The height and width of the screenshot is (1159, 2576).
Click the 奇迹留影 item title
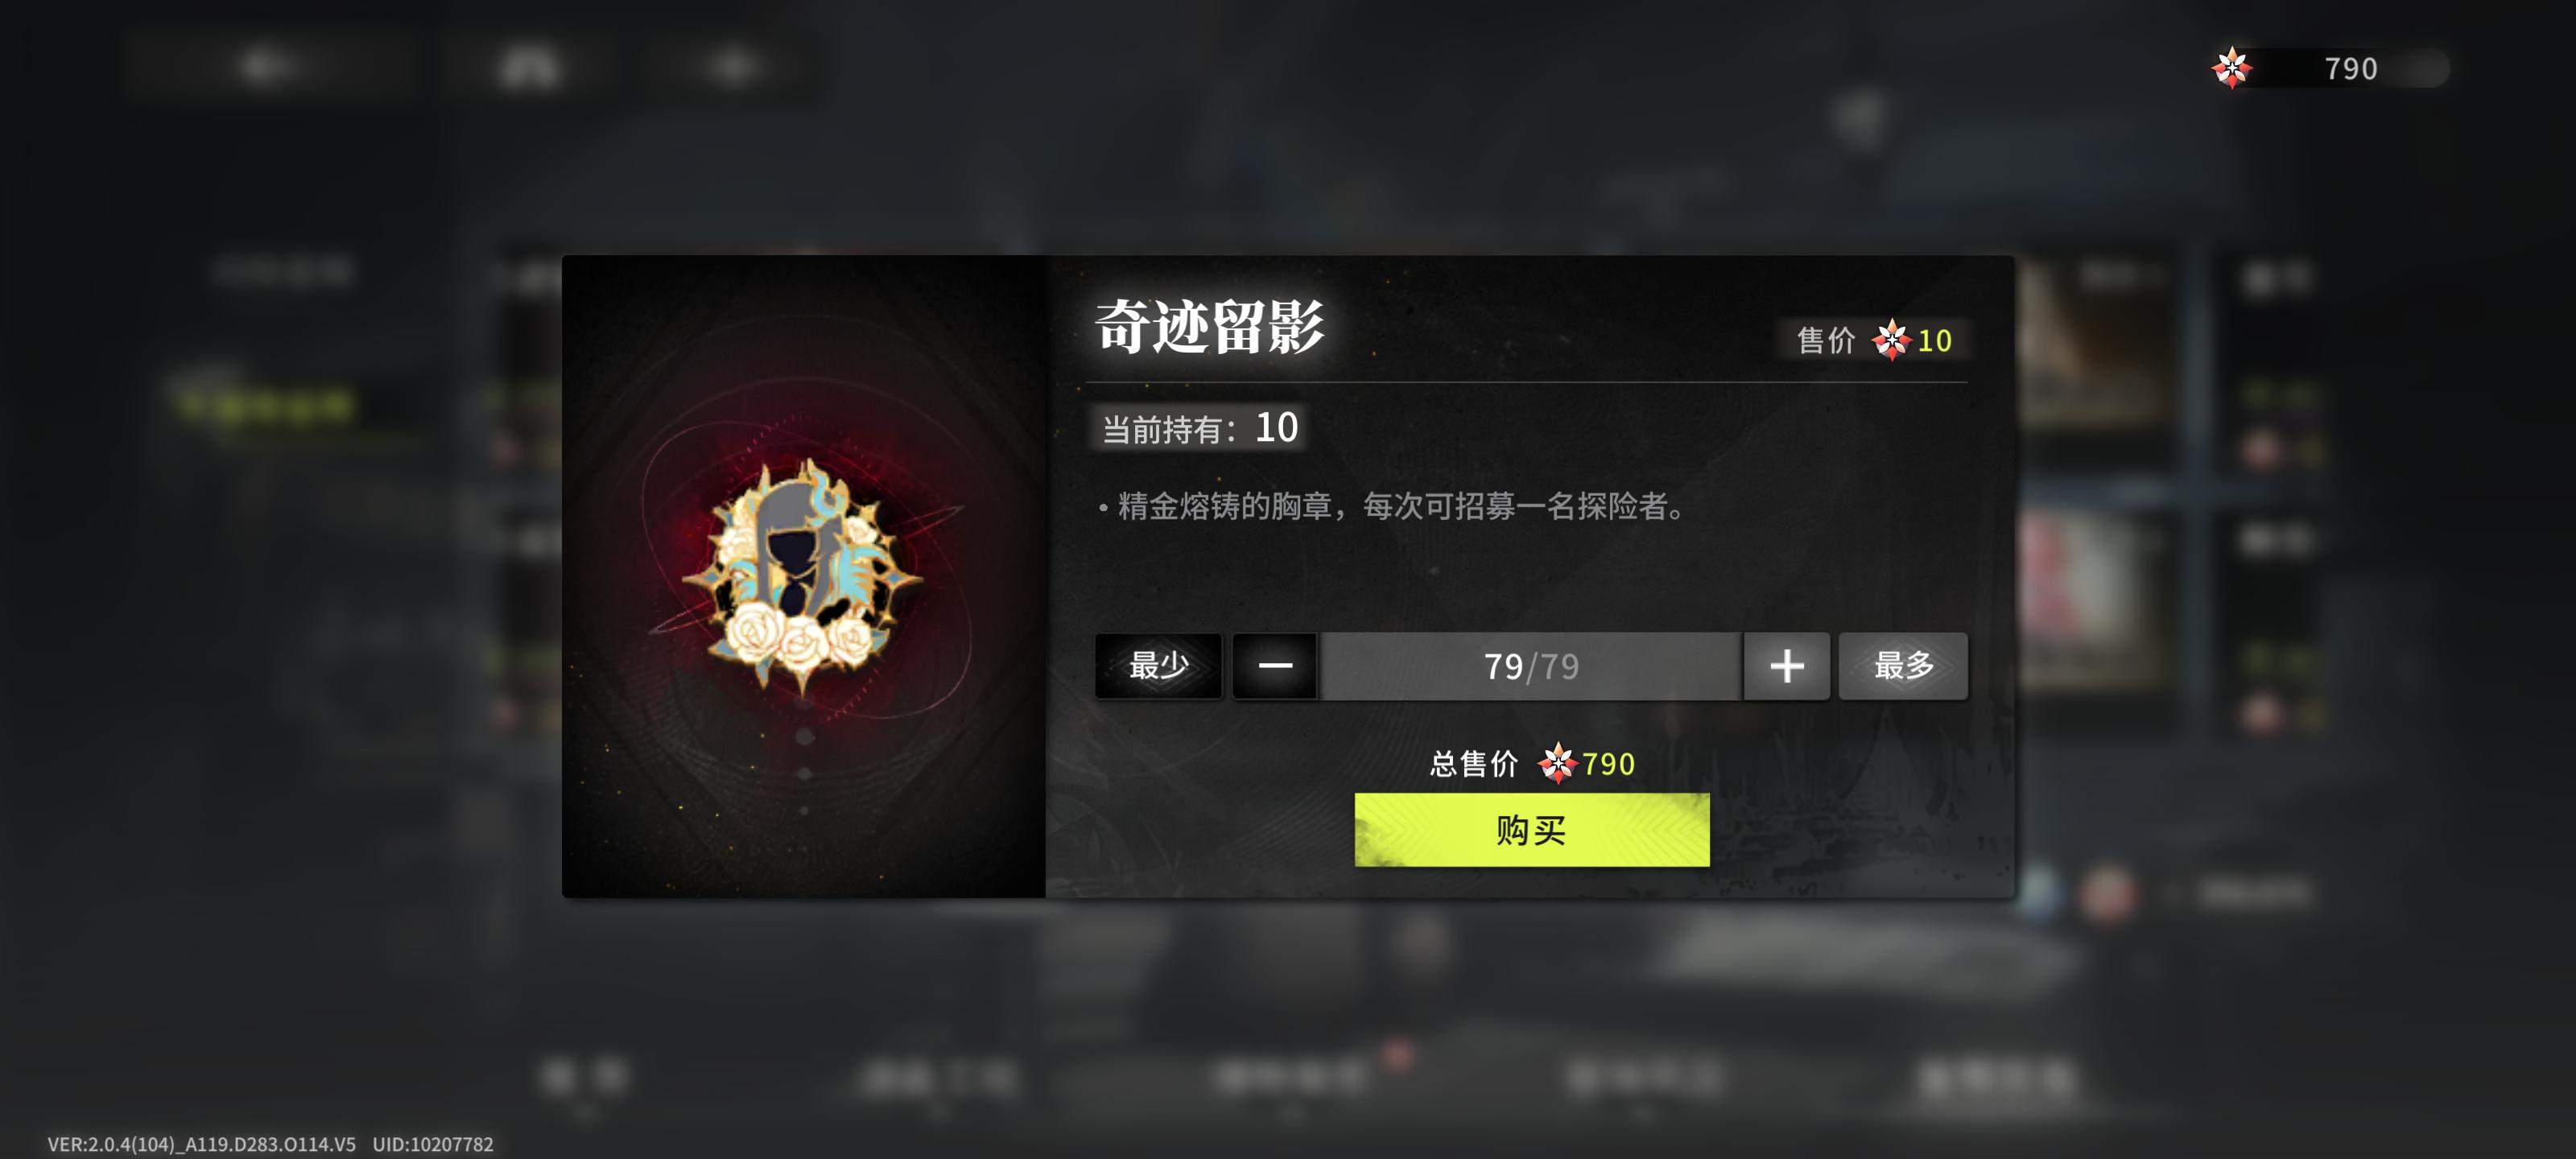click(1210, 326)
